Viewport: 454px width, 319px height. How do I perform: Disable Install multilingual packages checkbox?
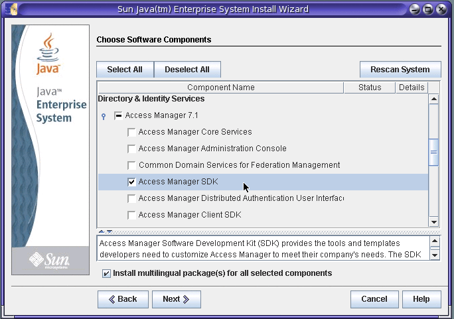point(106,273)
